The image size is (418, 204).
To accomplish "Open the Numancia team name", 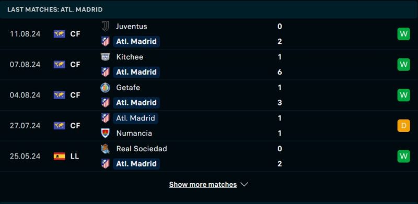I will 134,133.
